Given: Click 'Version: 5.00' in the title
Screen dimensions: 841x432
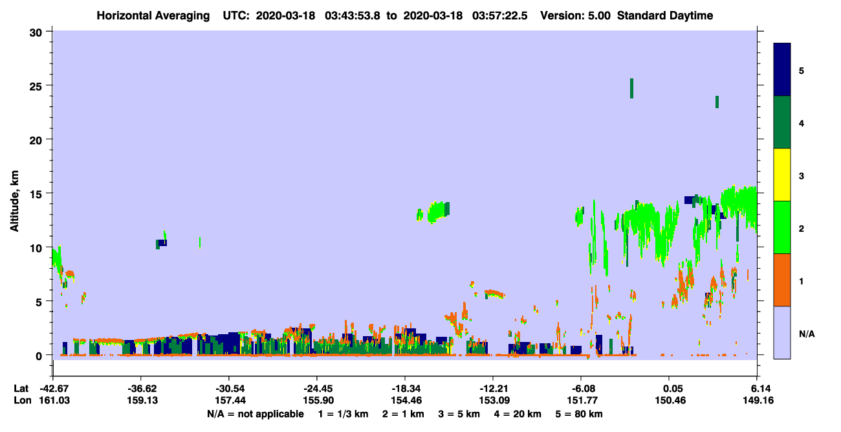Looking at the screenshot, I should click(576, 16).
